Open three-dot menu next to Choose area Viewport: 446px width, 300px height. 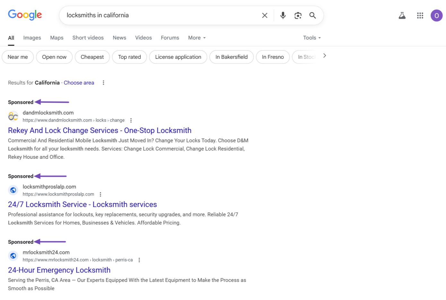coord(103,83)
